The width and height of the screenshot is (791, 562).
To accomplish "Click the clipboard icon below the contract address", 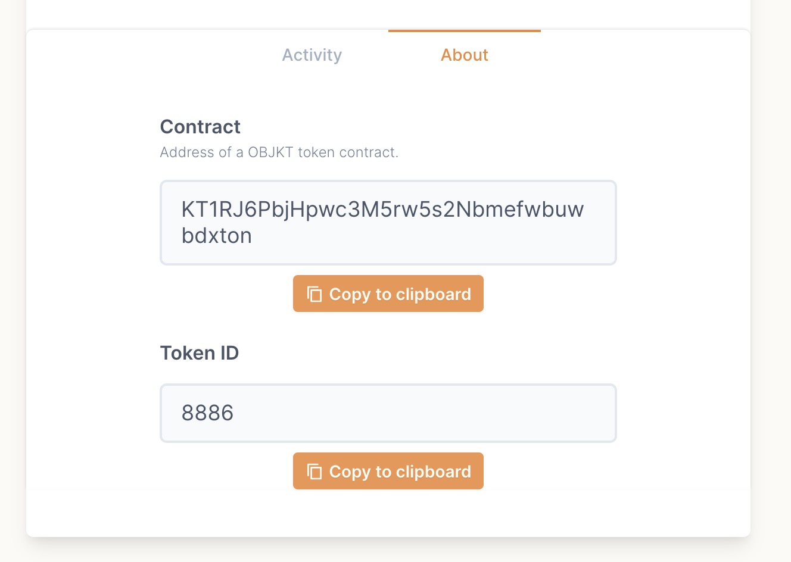I will 314,294.
